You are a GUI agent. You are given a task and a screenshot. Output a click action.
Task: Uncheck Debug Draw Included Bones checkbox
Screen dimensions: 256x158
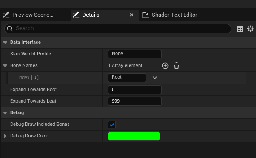[x=112, y=125]
